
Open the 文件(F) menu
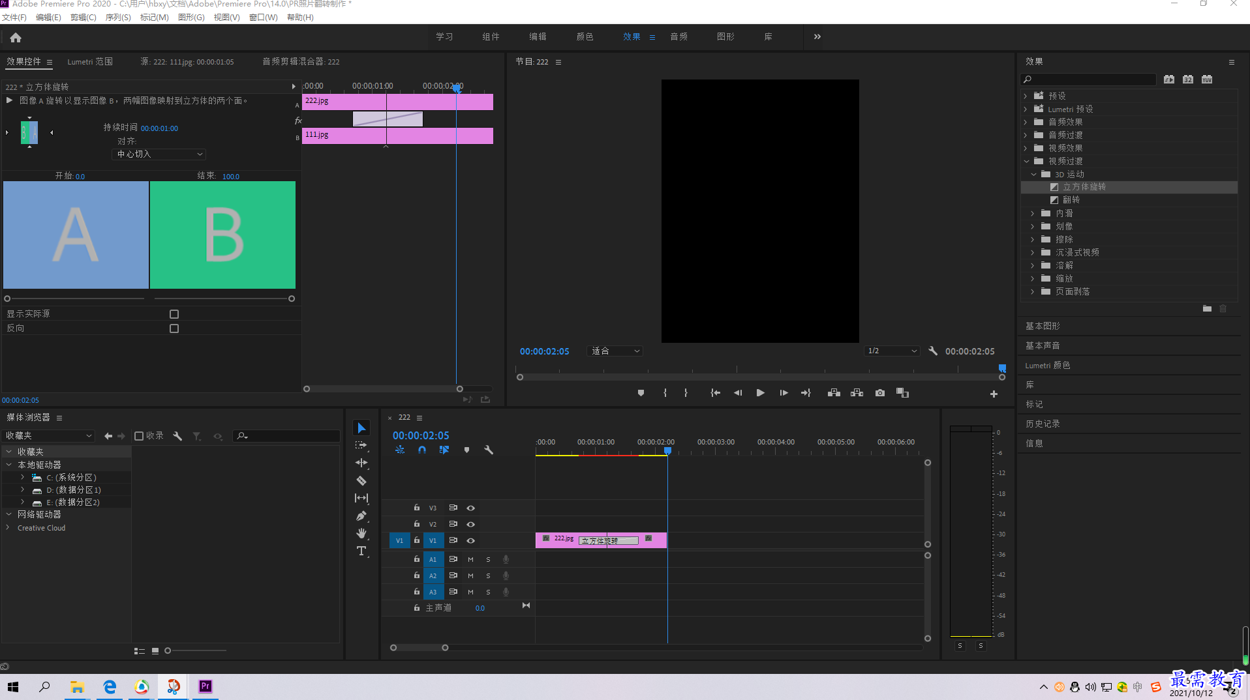[14, 18]
